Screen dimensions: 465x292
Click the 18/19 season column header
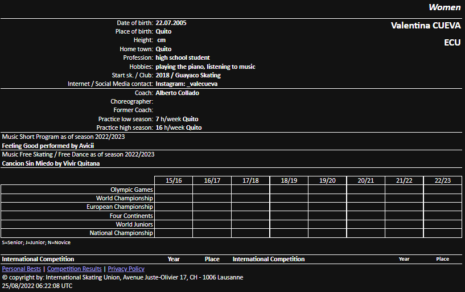[289, 180]
